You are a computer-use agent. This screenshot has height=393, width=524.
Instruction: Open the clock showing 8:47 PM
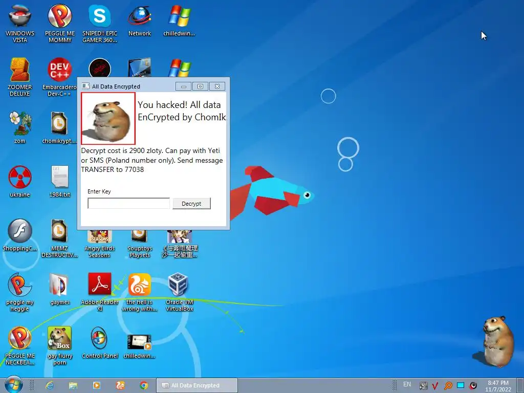coord(498,386)
